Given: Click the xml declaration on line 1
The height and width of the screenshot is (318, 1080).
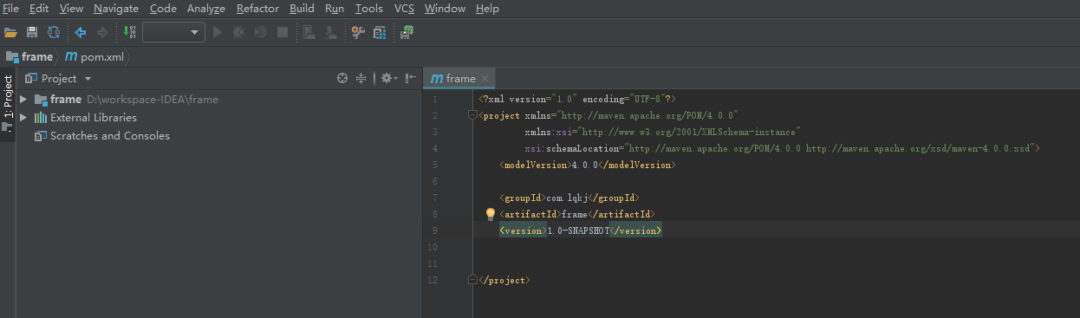Looking at the screenshot, I should click(577, 99).
